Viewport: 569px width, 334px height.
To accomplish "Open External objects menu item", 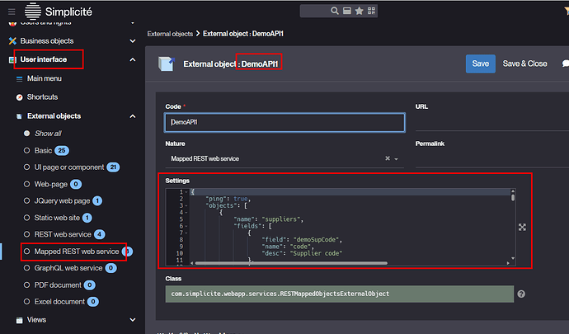I will (x=54, y=116).
